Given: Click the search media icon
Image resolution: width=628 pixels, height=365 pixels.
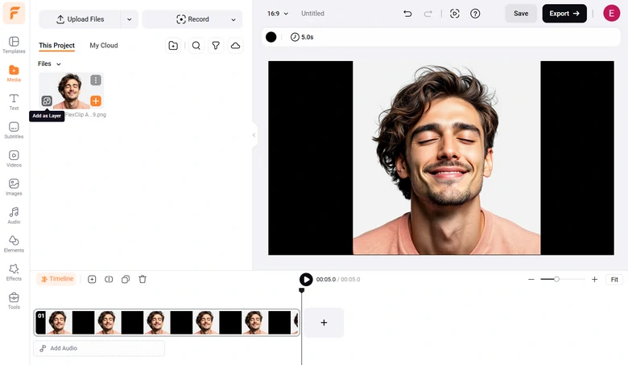Looking at the screenshot, I should coord(196,46).
